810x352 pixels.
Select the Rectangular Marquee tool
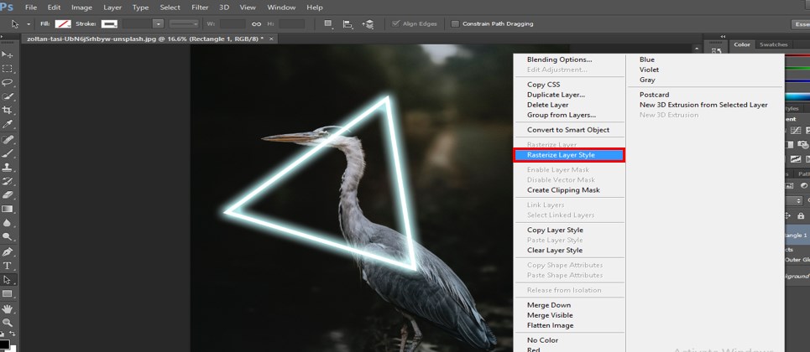point(8,69)
